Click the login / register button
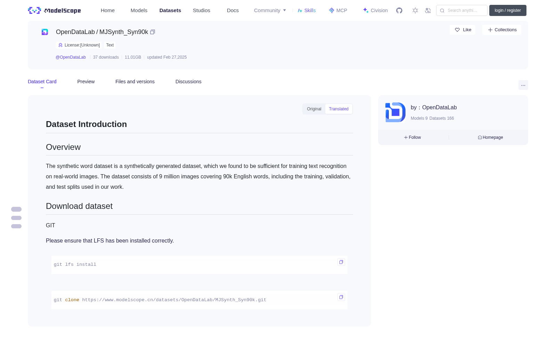Screen dimensions: 556x347 click(x=508, y=10)
